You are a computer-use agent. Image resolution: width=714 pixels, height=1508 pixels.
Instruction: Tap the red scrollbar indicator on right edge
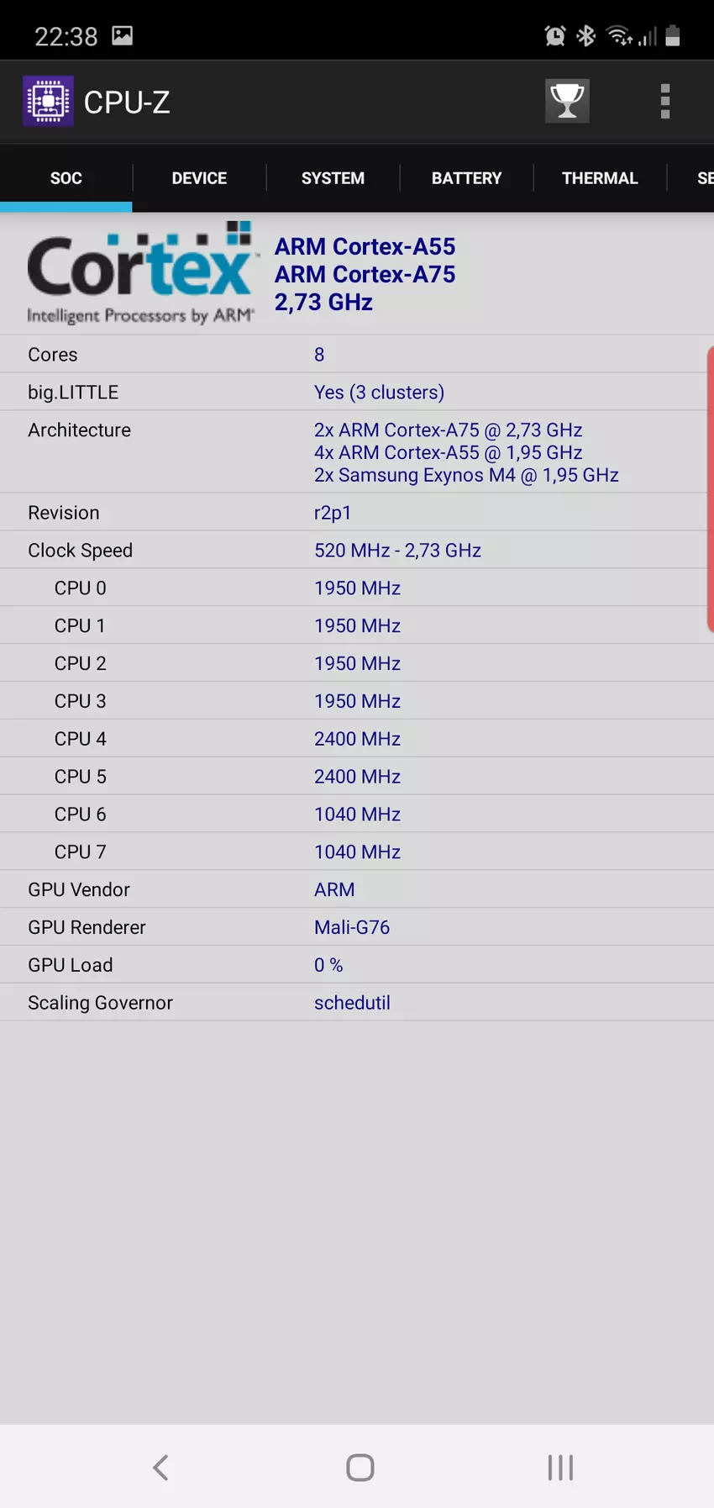(710, 488)
